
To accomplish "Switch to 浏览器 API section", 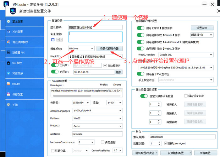I will pyautogui.click(x=25, y=52).
